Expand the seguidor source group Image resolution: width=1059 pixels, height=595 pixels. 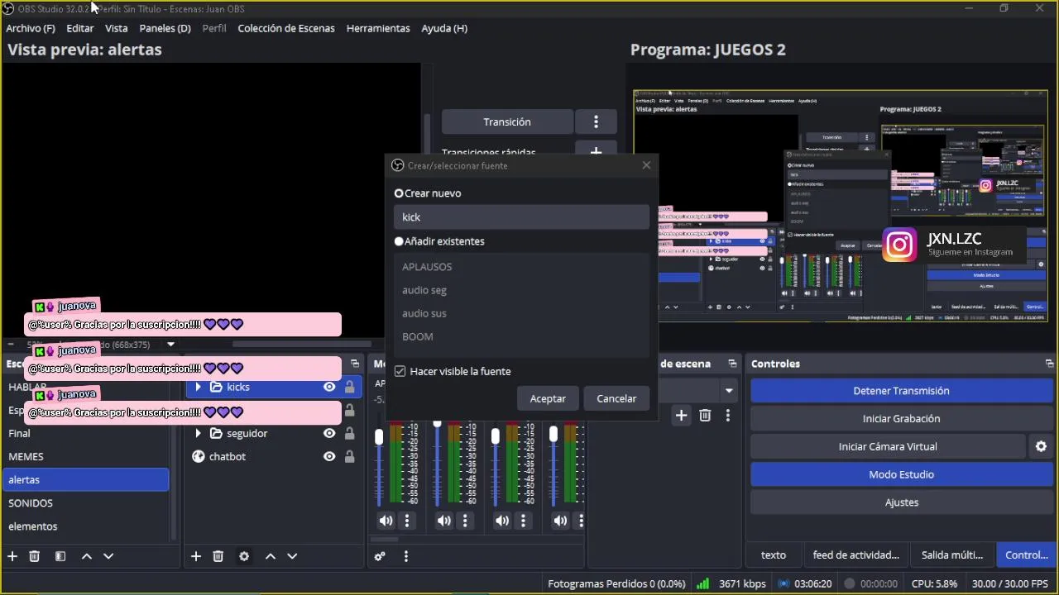[x=198, y=433]
